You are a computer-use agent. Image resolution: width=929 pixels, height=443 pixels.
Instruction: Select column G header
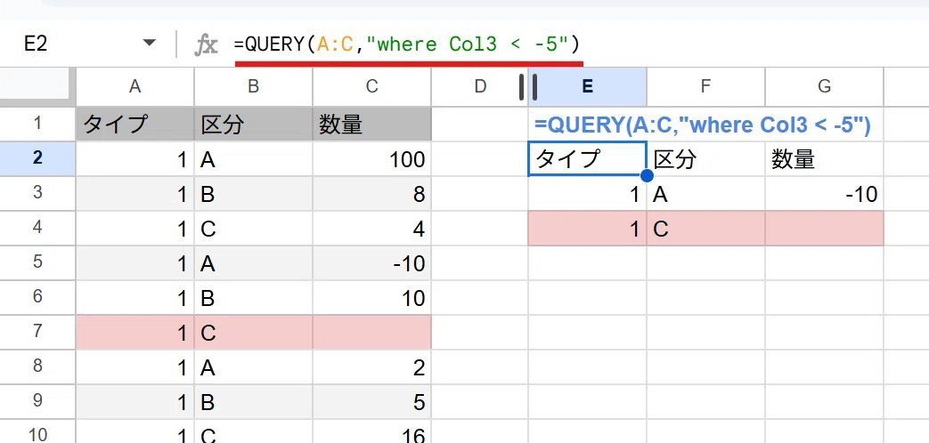[824, 87]
